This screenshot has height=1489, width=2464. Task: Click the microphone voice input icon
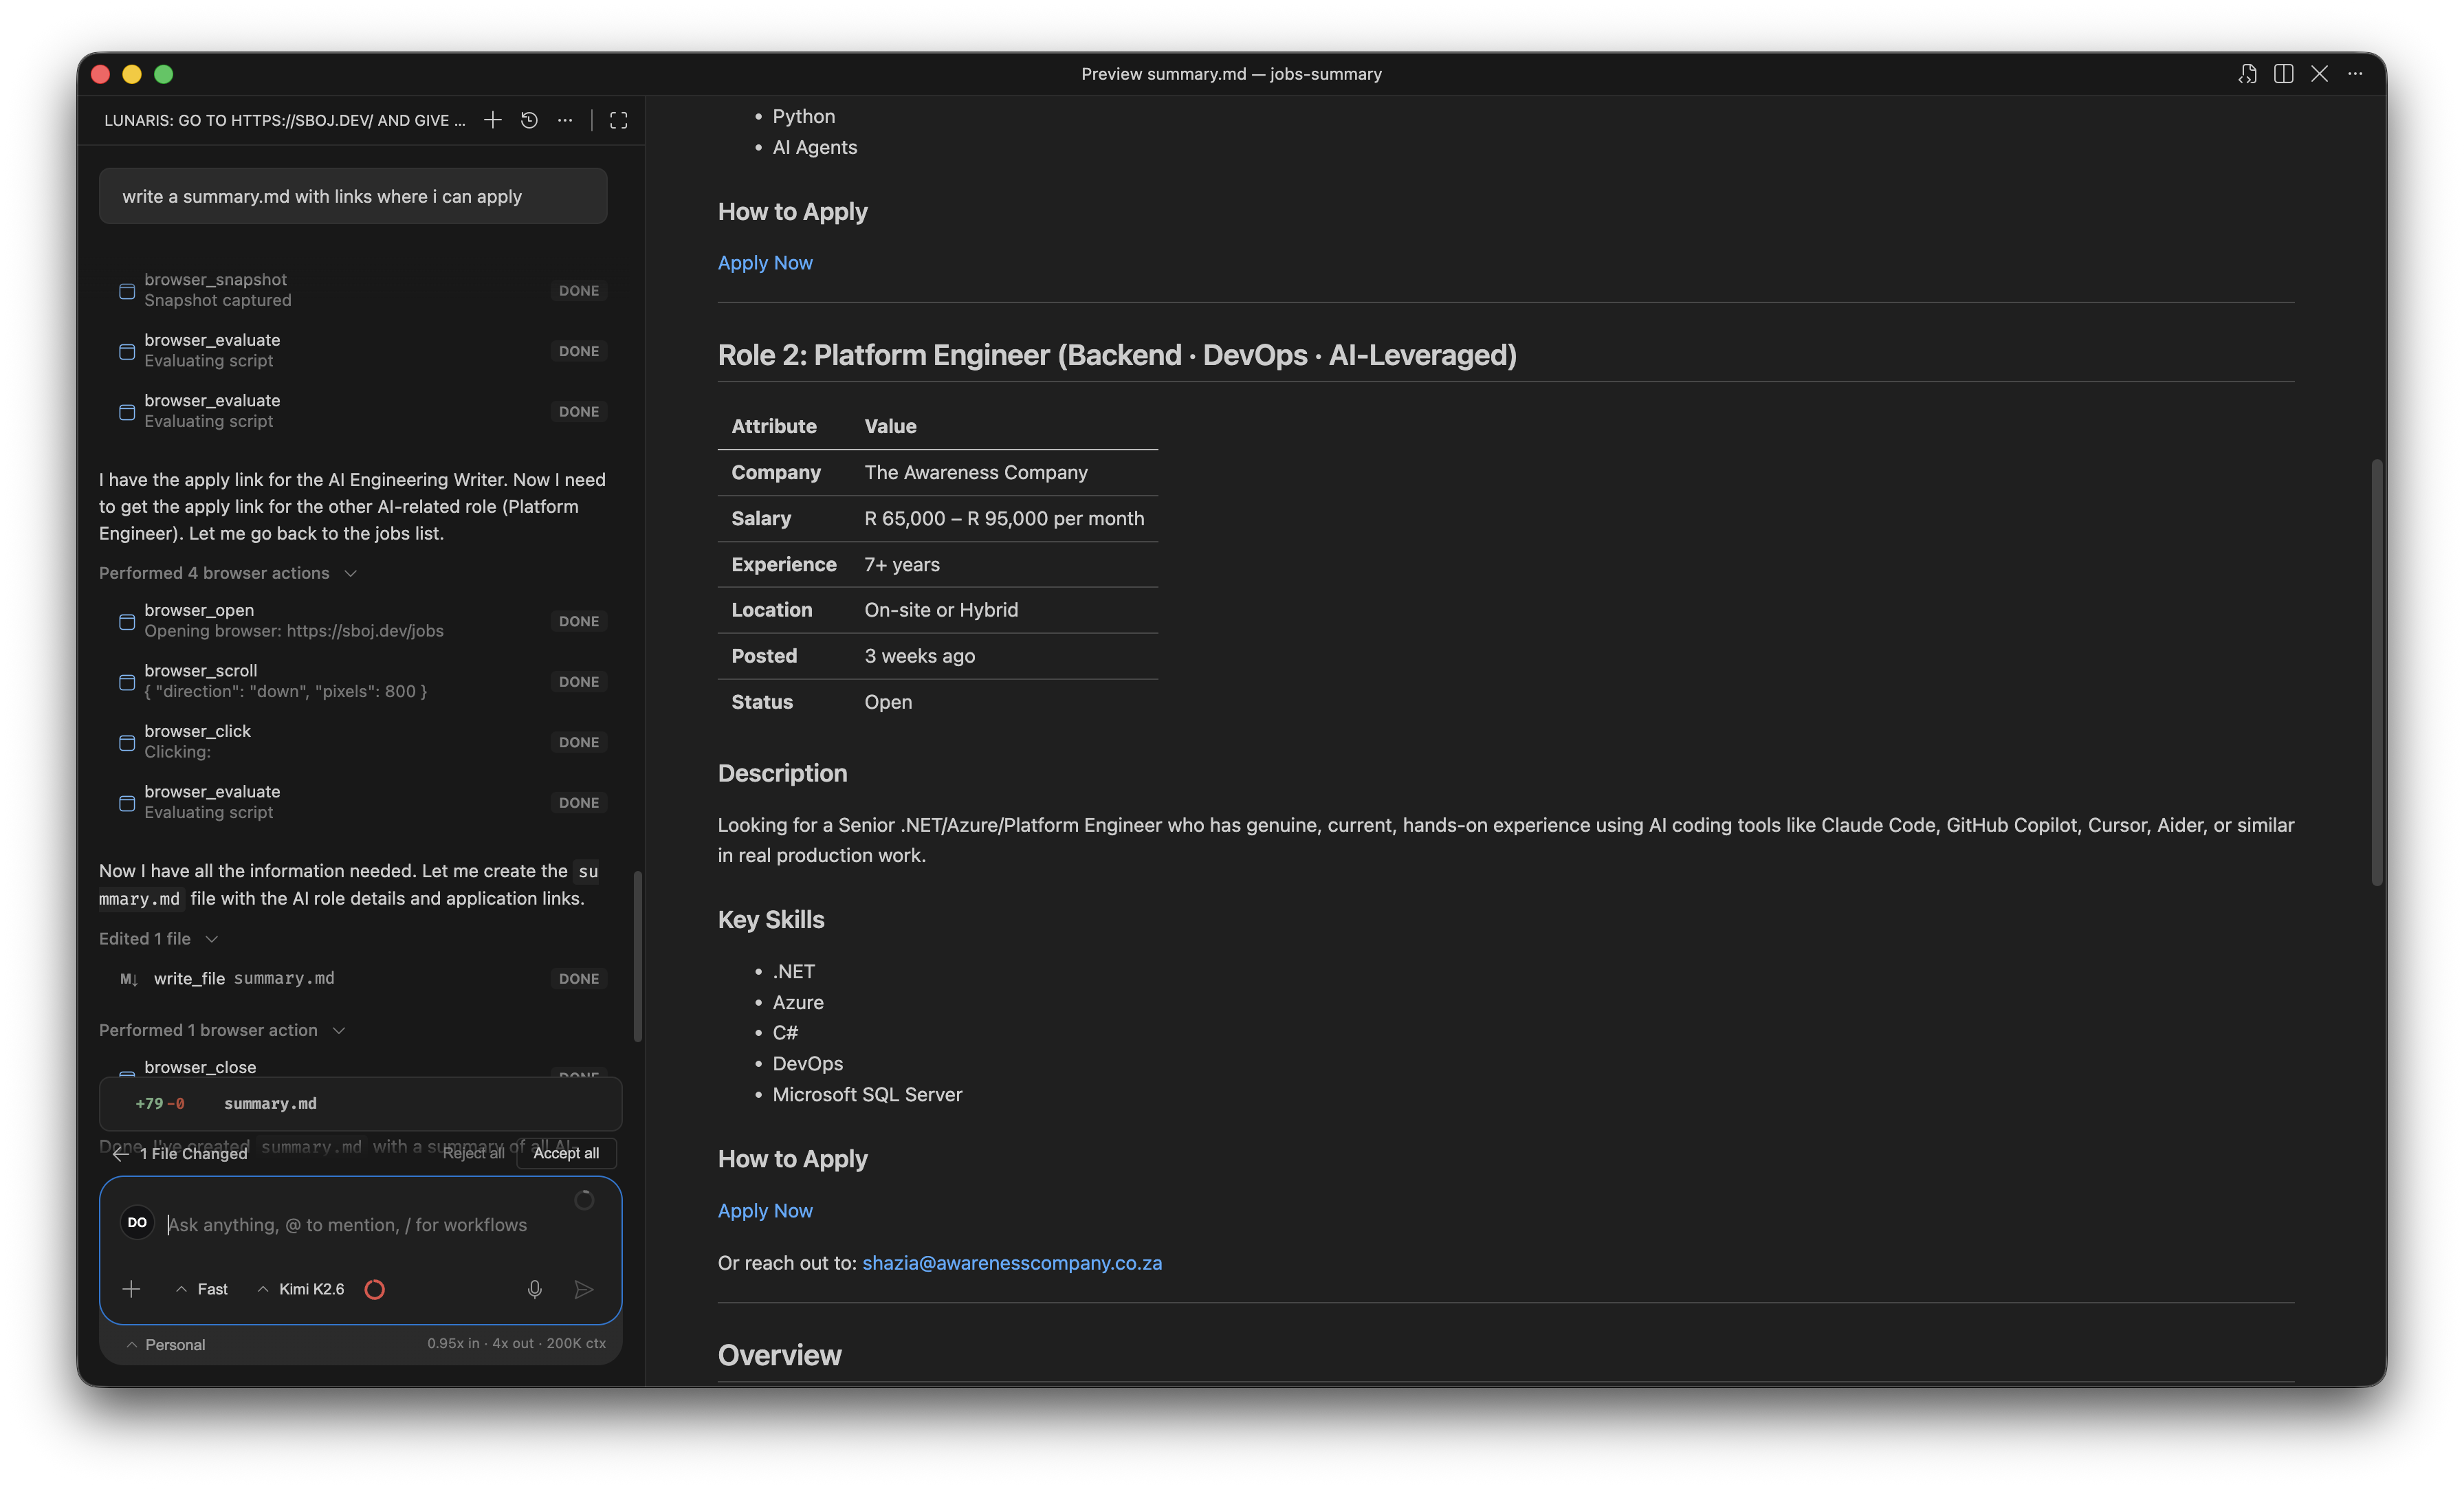[535, 1289]
